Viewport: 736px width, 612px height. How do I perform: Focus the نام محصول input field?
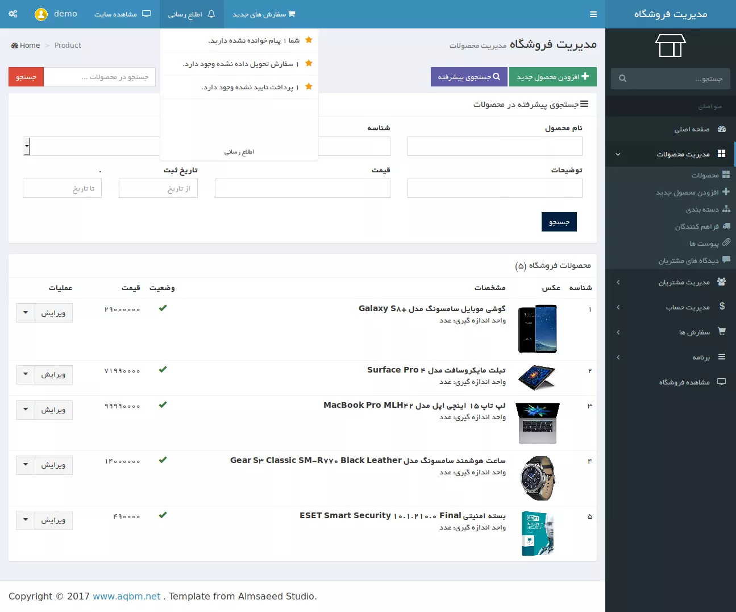pos(495,146)
